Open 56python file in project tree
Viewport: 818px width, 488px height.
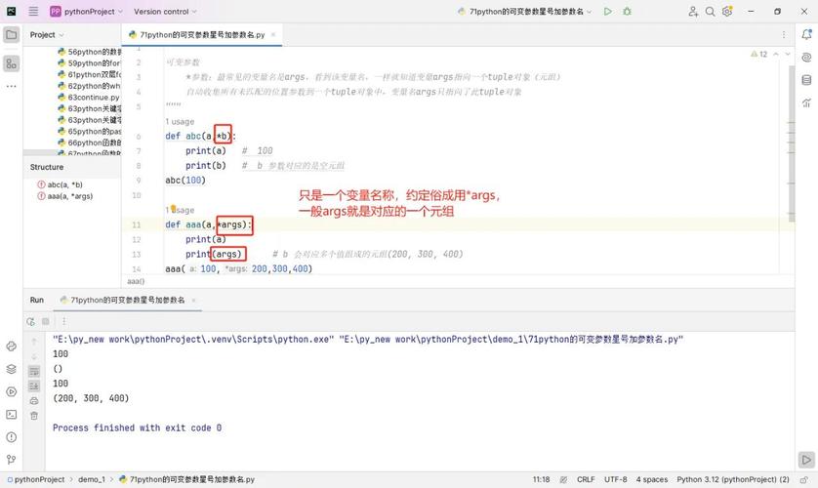pyautogui.click(x=89, y=52)
